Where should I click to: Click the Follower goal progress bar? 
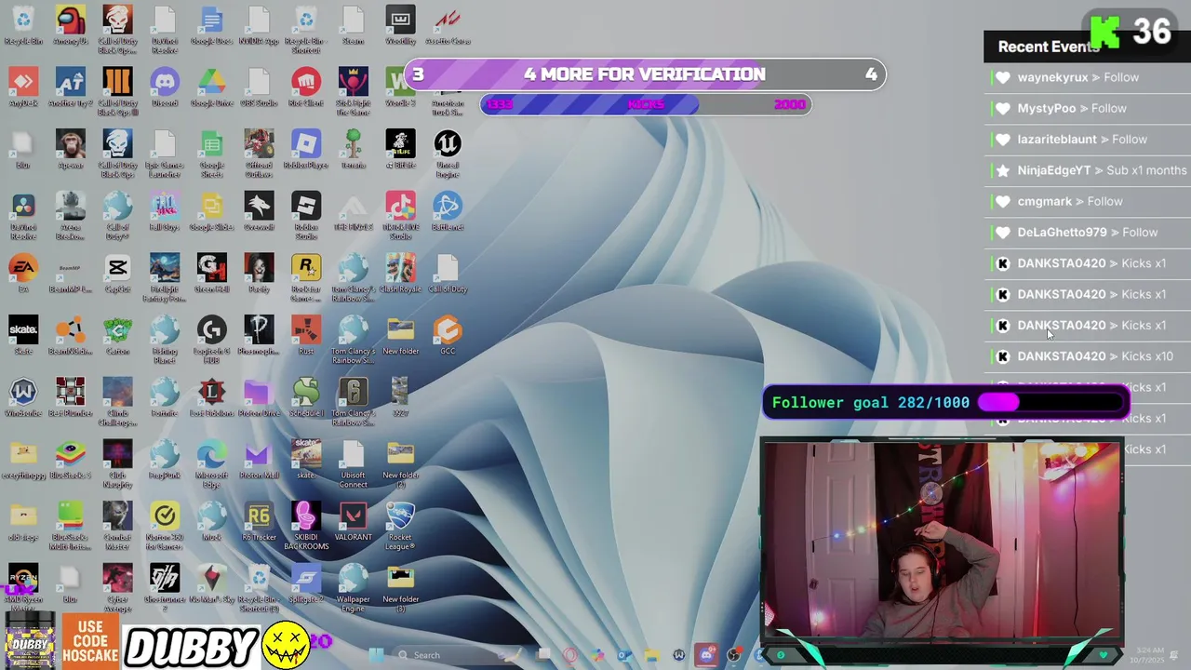[x=1050, y=402]
